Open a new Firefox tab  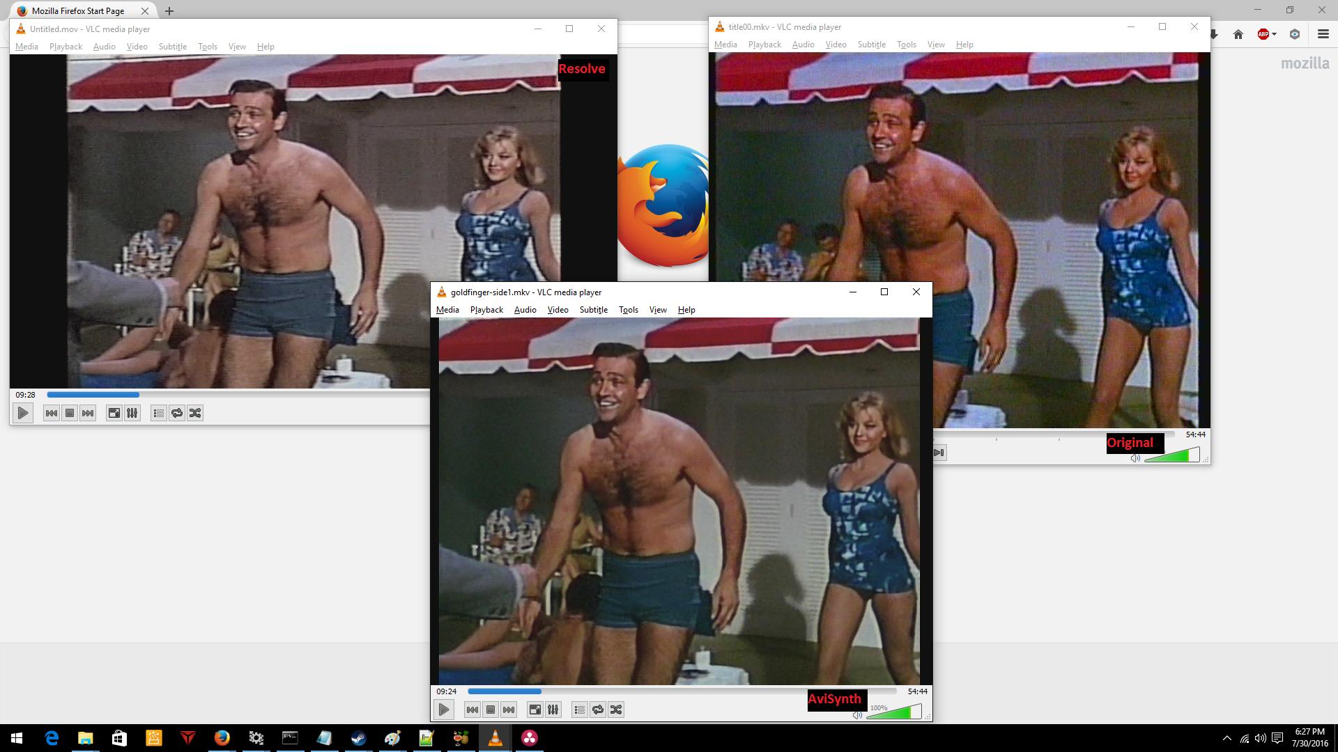[x=169, y=10]
